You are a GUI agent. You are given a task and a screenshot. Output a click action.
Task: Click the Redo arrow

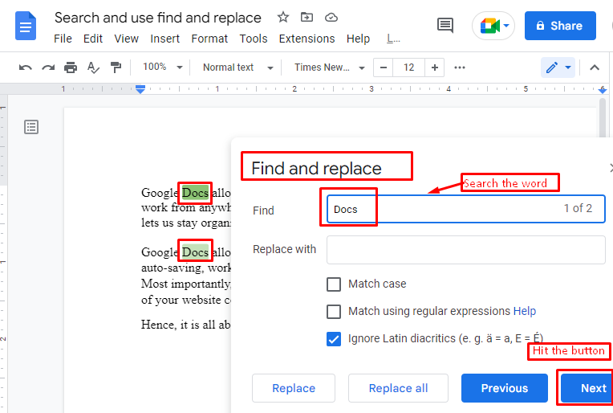pyautogui.click(x=48, y=67)
